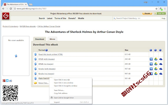Screen dimensions: 168x105
Task: Send Kindle (no images) to OneDrive
Action: 161,73
